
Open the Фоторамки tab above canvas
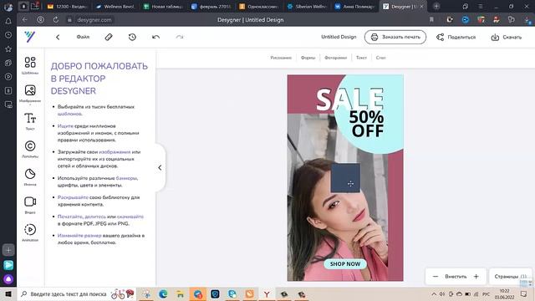click(x=336, y=58)
